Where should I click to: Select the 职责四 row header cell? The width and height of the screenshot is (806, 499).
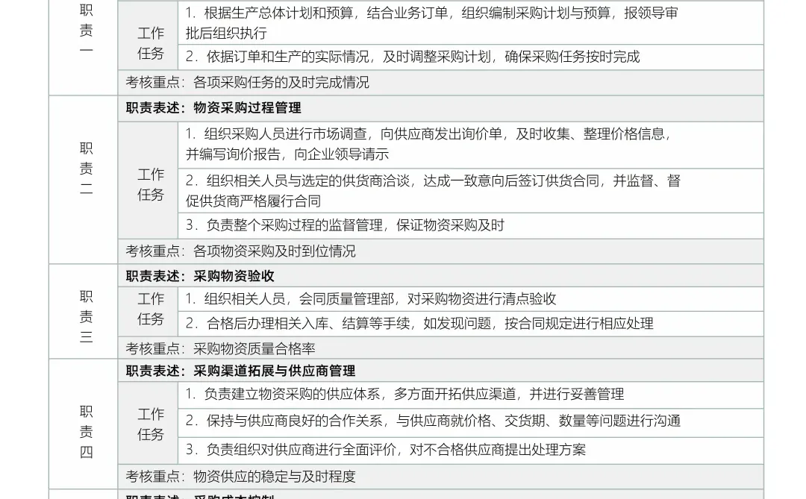pos(84,431)
